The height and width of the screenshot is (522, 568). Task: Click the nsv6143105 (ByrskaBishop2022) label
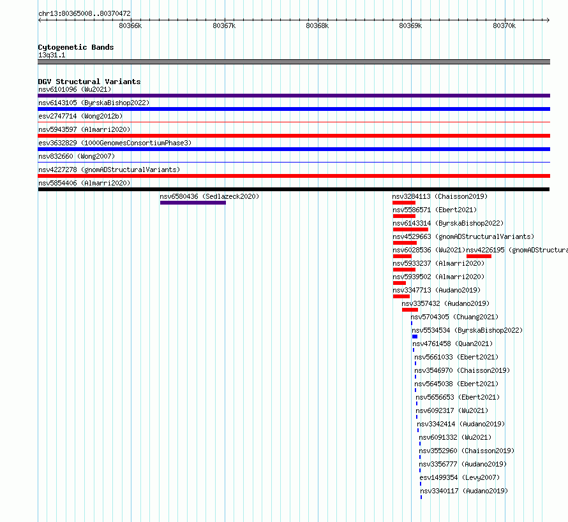pos(94,103)
